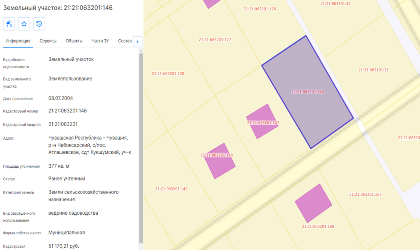This screenshot has width=420, height=250.
Task: Select pink building on parcel 21:21:063201:148
Action: coord(220,161)
